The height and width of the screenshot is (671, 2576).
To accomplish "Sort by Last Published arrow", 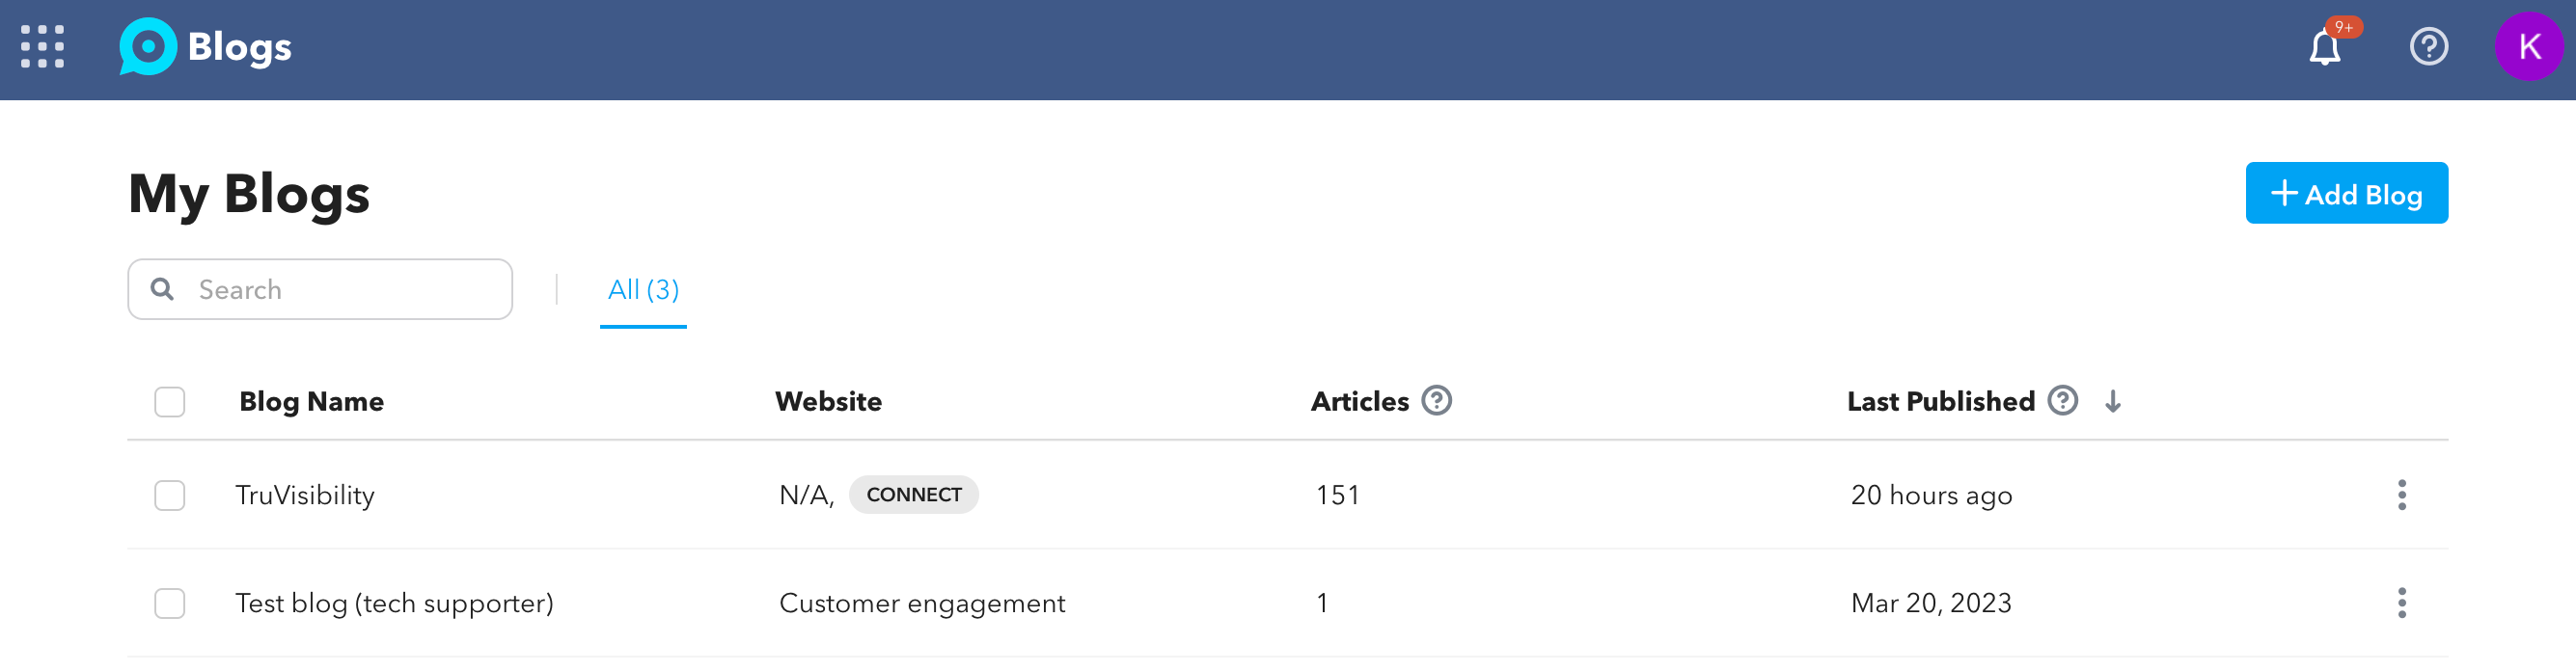I will pyautogui.click(x=2113, y=402).
